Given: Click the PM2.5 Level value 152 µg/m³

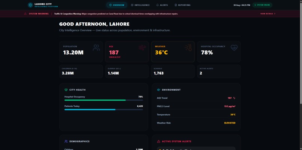Looking at the screenshot, I should click(230, 106).
